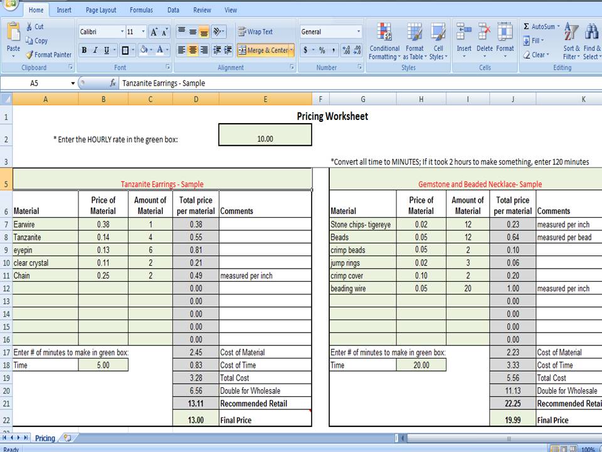The width and height of the screenshot is (602, 452).
Task: Click the Grow Font icon
Action: (154, 31)
